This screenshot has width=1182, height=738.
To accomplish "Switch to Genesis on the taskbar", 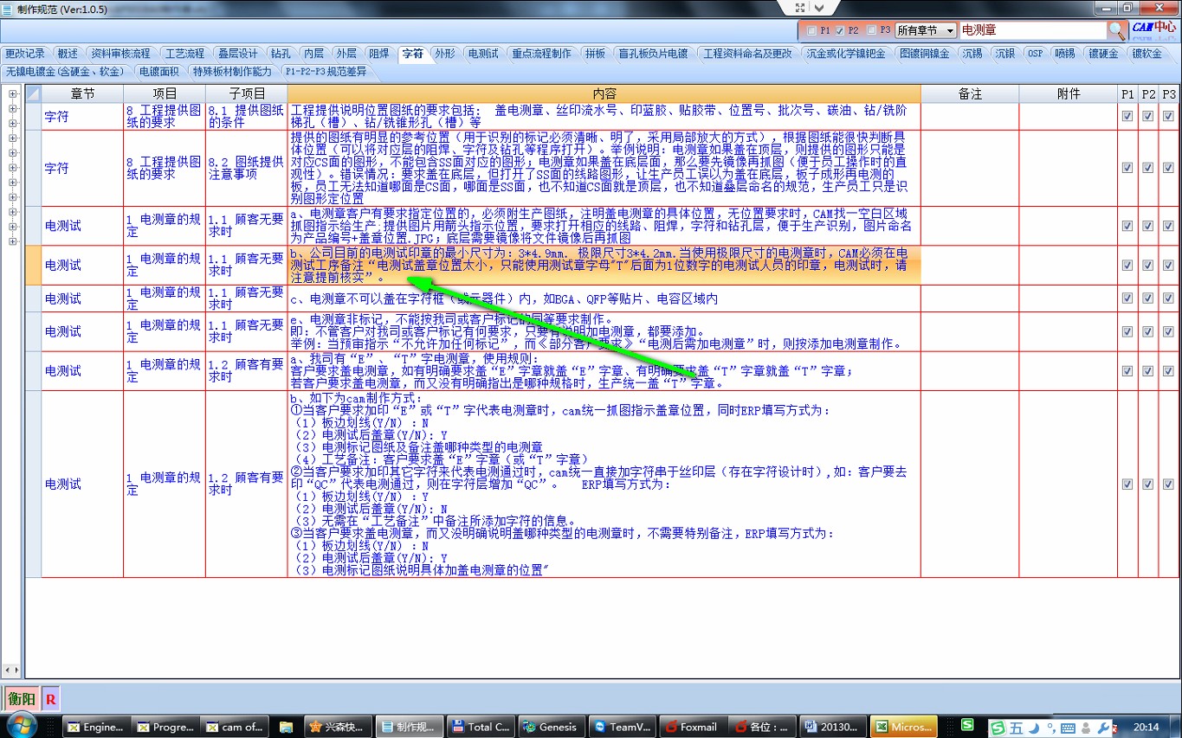I will pos(550,727).
